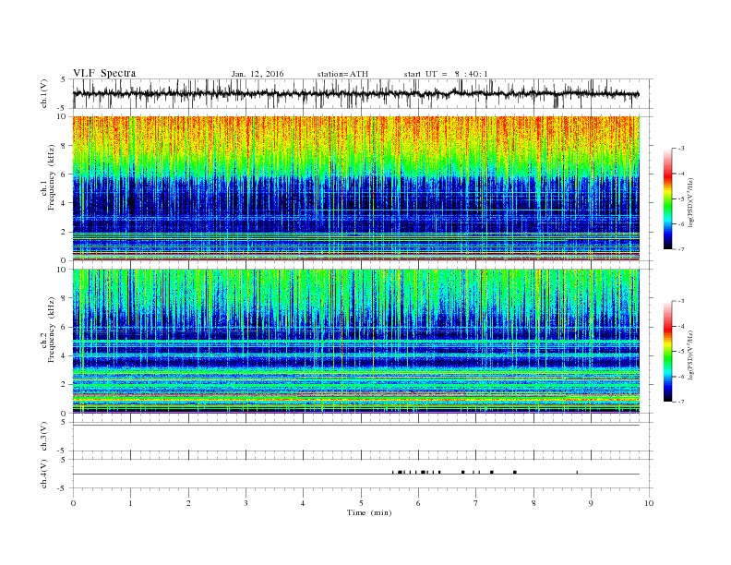This screenshot has width=731, height=565.
Task: Click the time axis tick label "7"
Action: click(x=476, y=503)
